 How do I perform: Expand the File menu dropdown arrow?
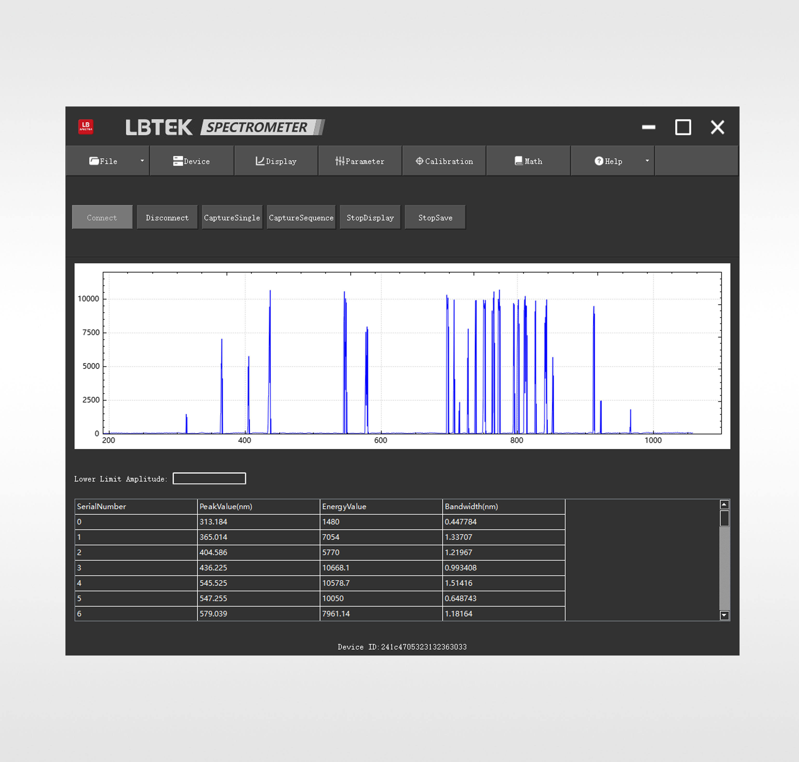[x=142, y=161]
